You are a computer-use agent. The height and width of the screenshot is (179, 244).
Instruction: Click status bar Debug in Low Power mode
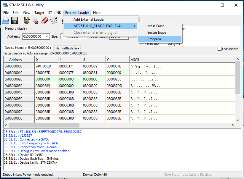coord(42,175)
